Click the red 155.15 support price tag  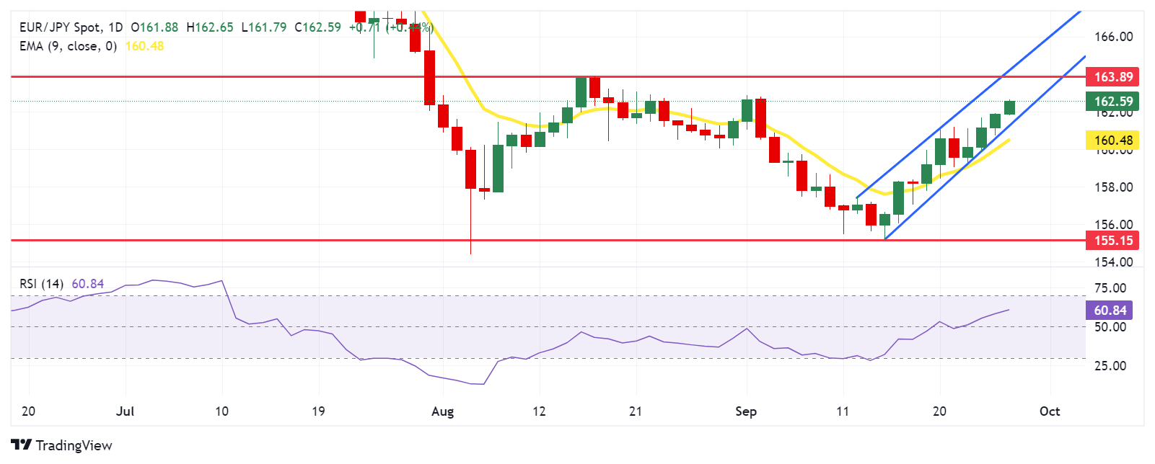click(1113, 241)
